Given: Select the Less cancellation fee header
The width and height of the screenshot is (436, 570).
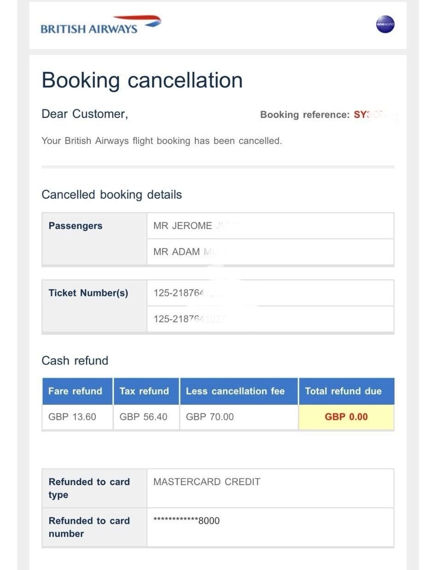Looking at the screenshot, I should pos(235,391).
